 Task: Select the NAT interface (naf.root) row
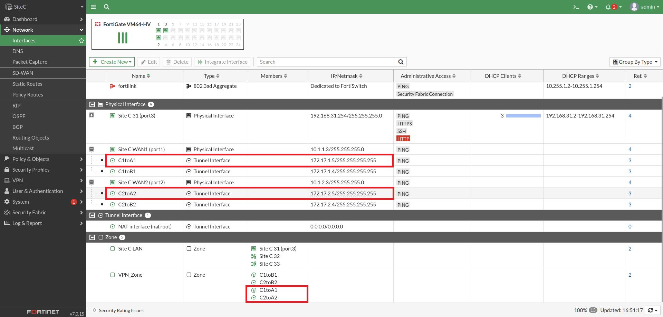click(x=374, y=227)
